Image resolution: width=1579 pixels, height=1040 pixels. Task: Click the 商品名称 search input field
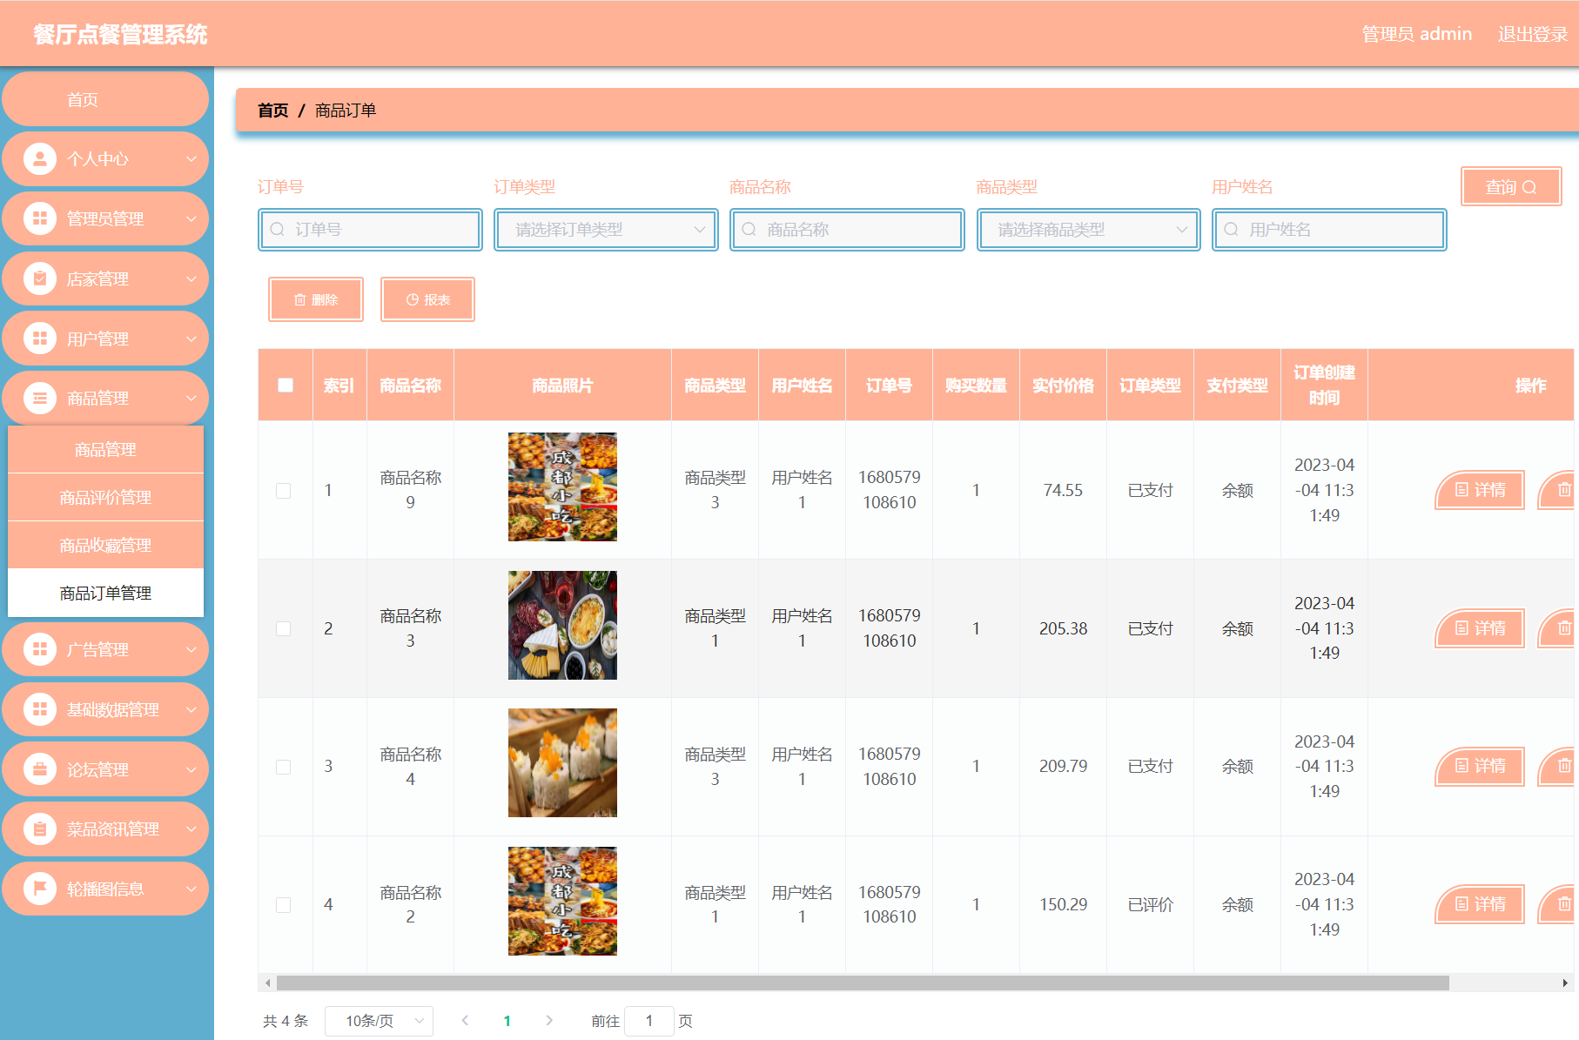pyautogui.click(x=847, y=230)
